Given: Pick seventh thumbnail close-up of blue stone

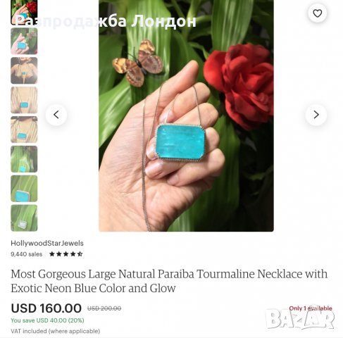Looking at the screenshot, I should (x=24, y=189).
